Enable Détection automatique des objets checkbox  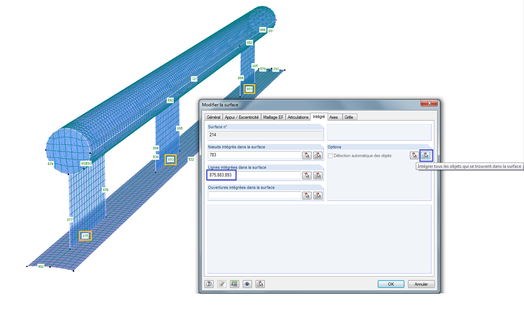[331, 156]
